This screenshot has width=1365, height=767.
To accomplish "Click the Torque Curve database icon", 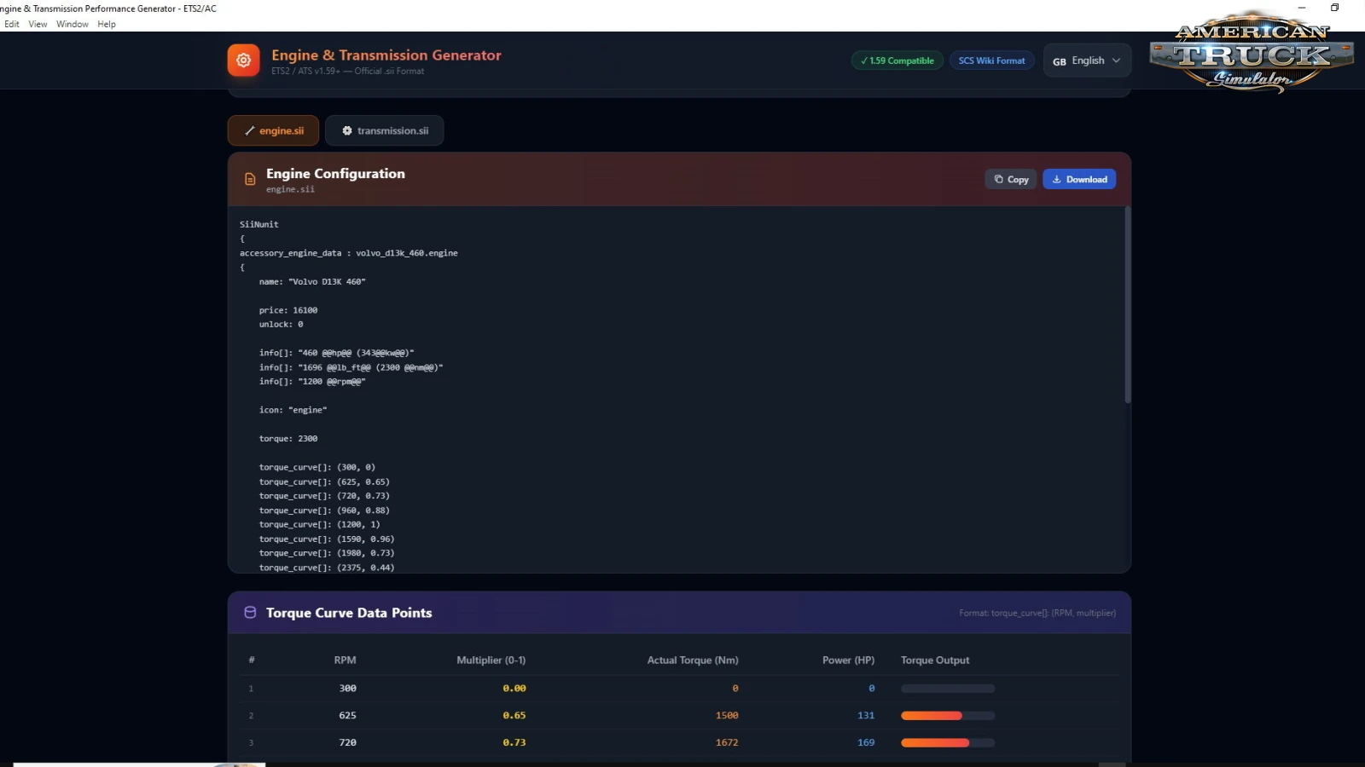I will click(250, 613).
